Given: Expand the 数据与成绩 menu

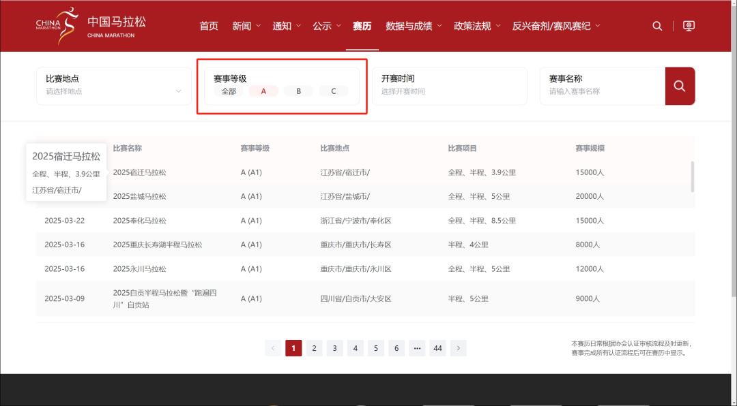Looking at the screenshot, I should (414, 26).
